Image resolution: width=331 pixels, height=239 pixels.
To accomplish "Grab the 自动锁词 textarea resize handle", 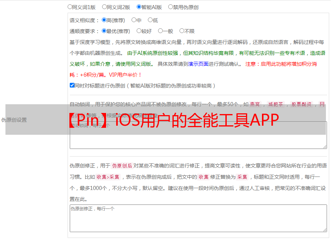I will point(325,147).
